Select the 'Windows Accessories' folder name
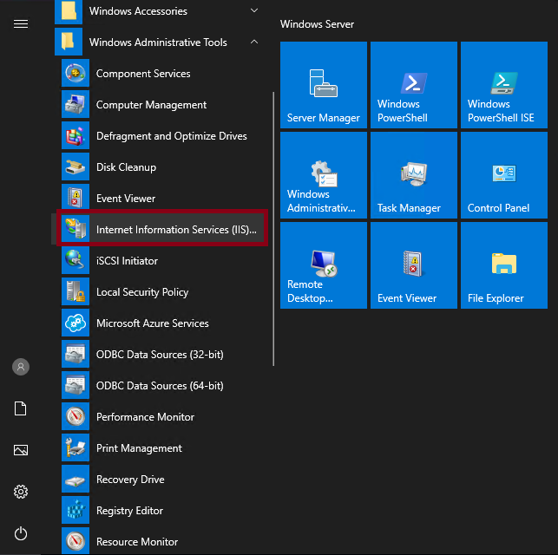558x555 pixels. pyautogui.click(x=138, y=11)
